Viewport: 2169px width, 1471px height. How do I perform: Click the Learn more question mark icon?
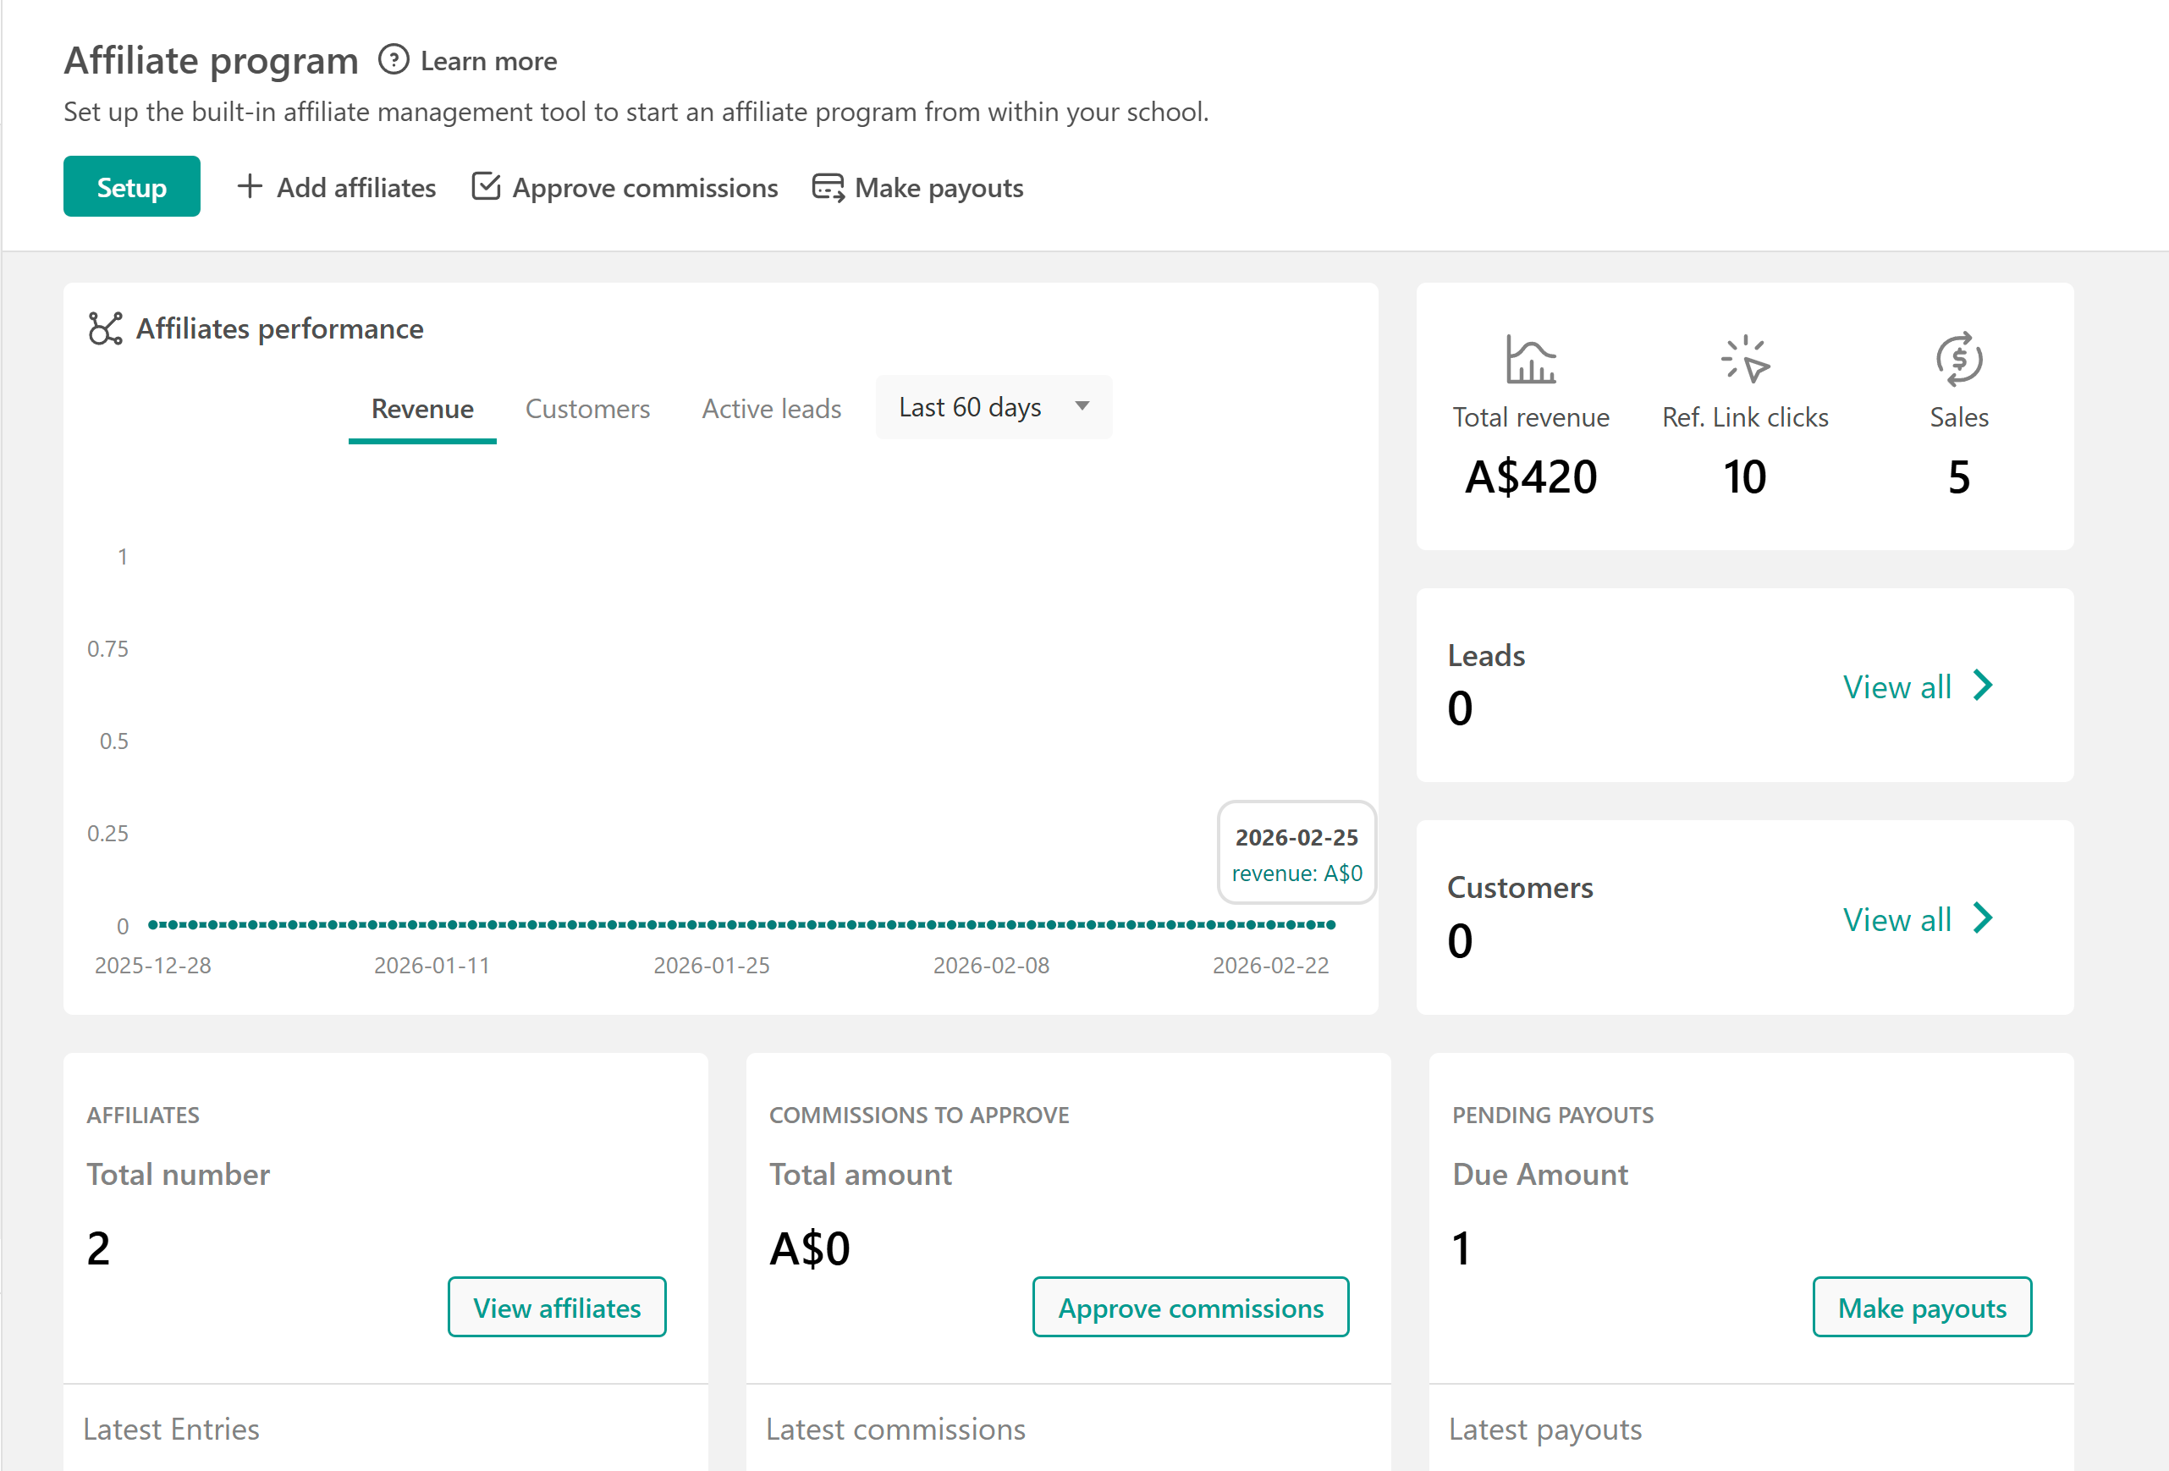coord(393,60)
